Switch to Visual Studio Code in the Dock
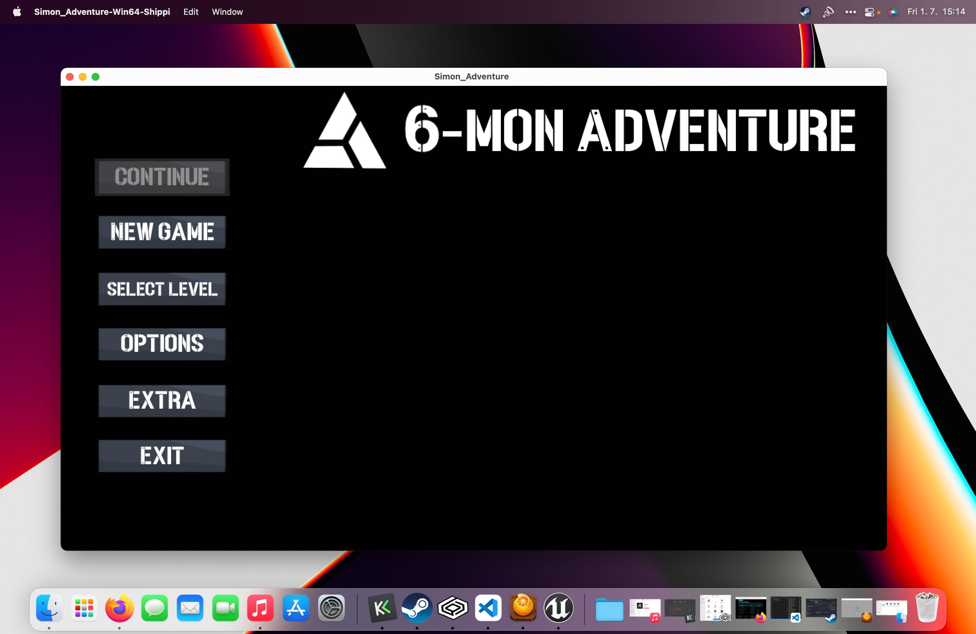The width and height of the screenshot is (976, 634). 488,608
